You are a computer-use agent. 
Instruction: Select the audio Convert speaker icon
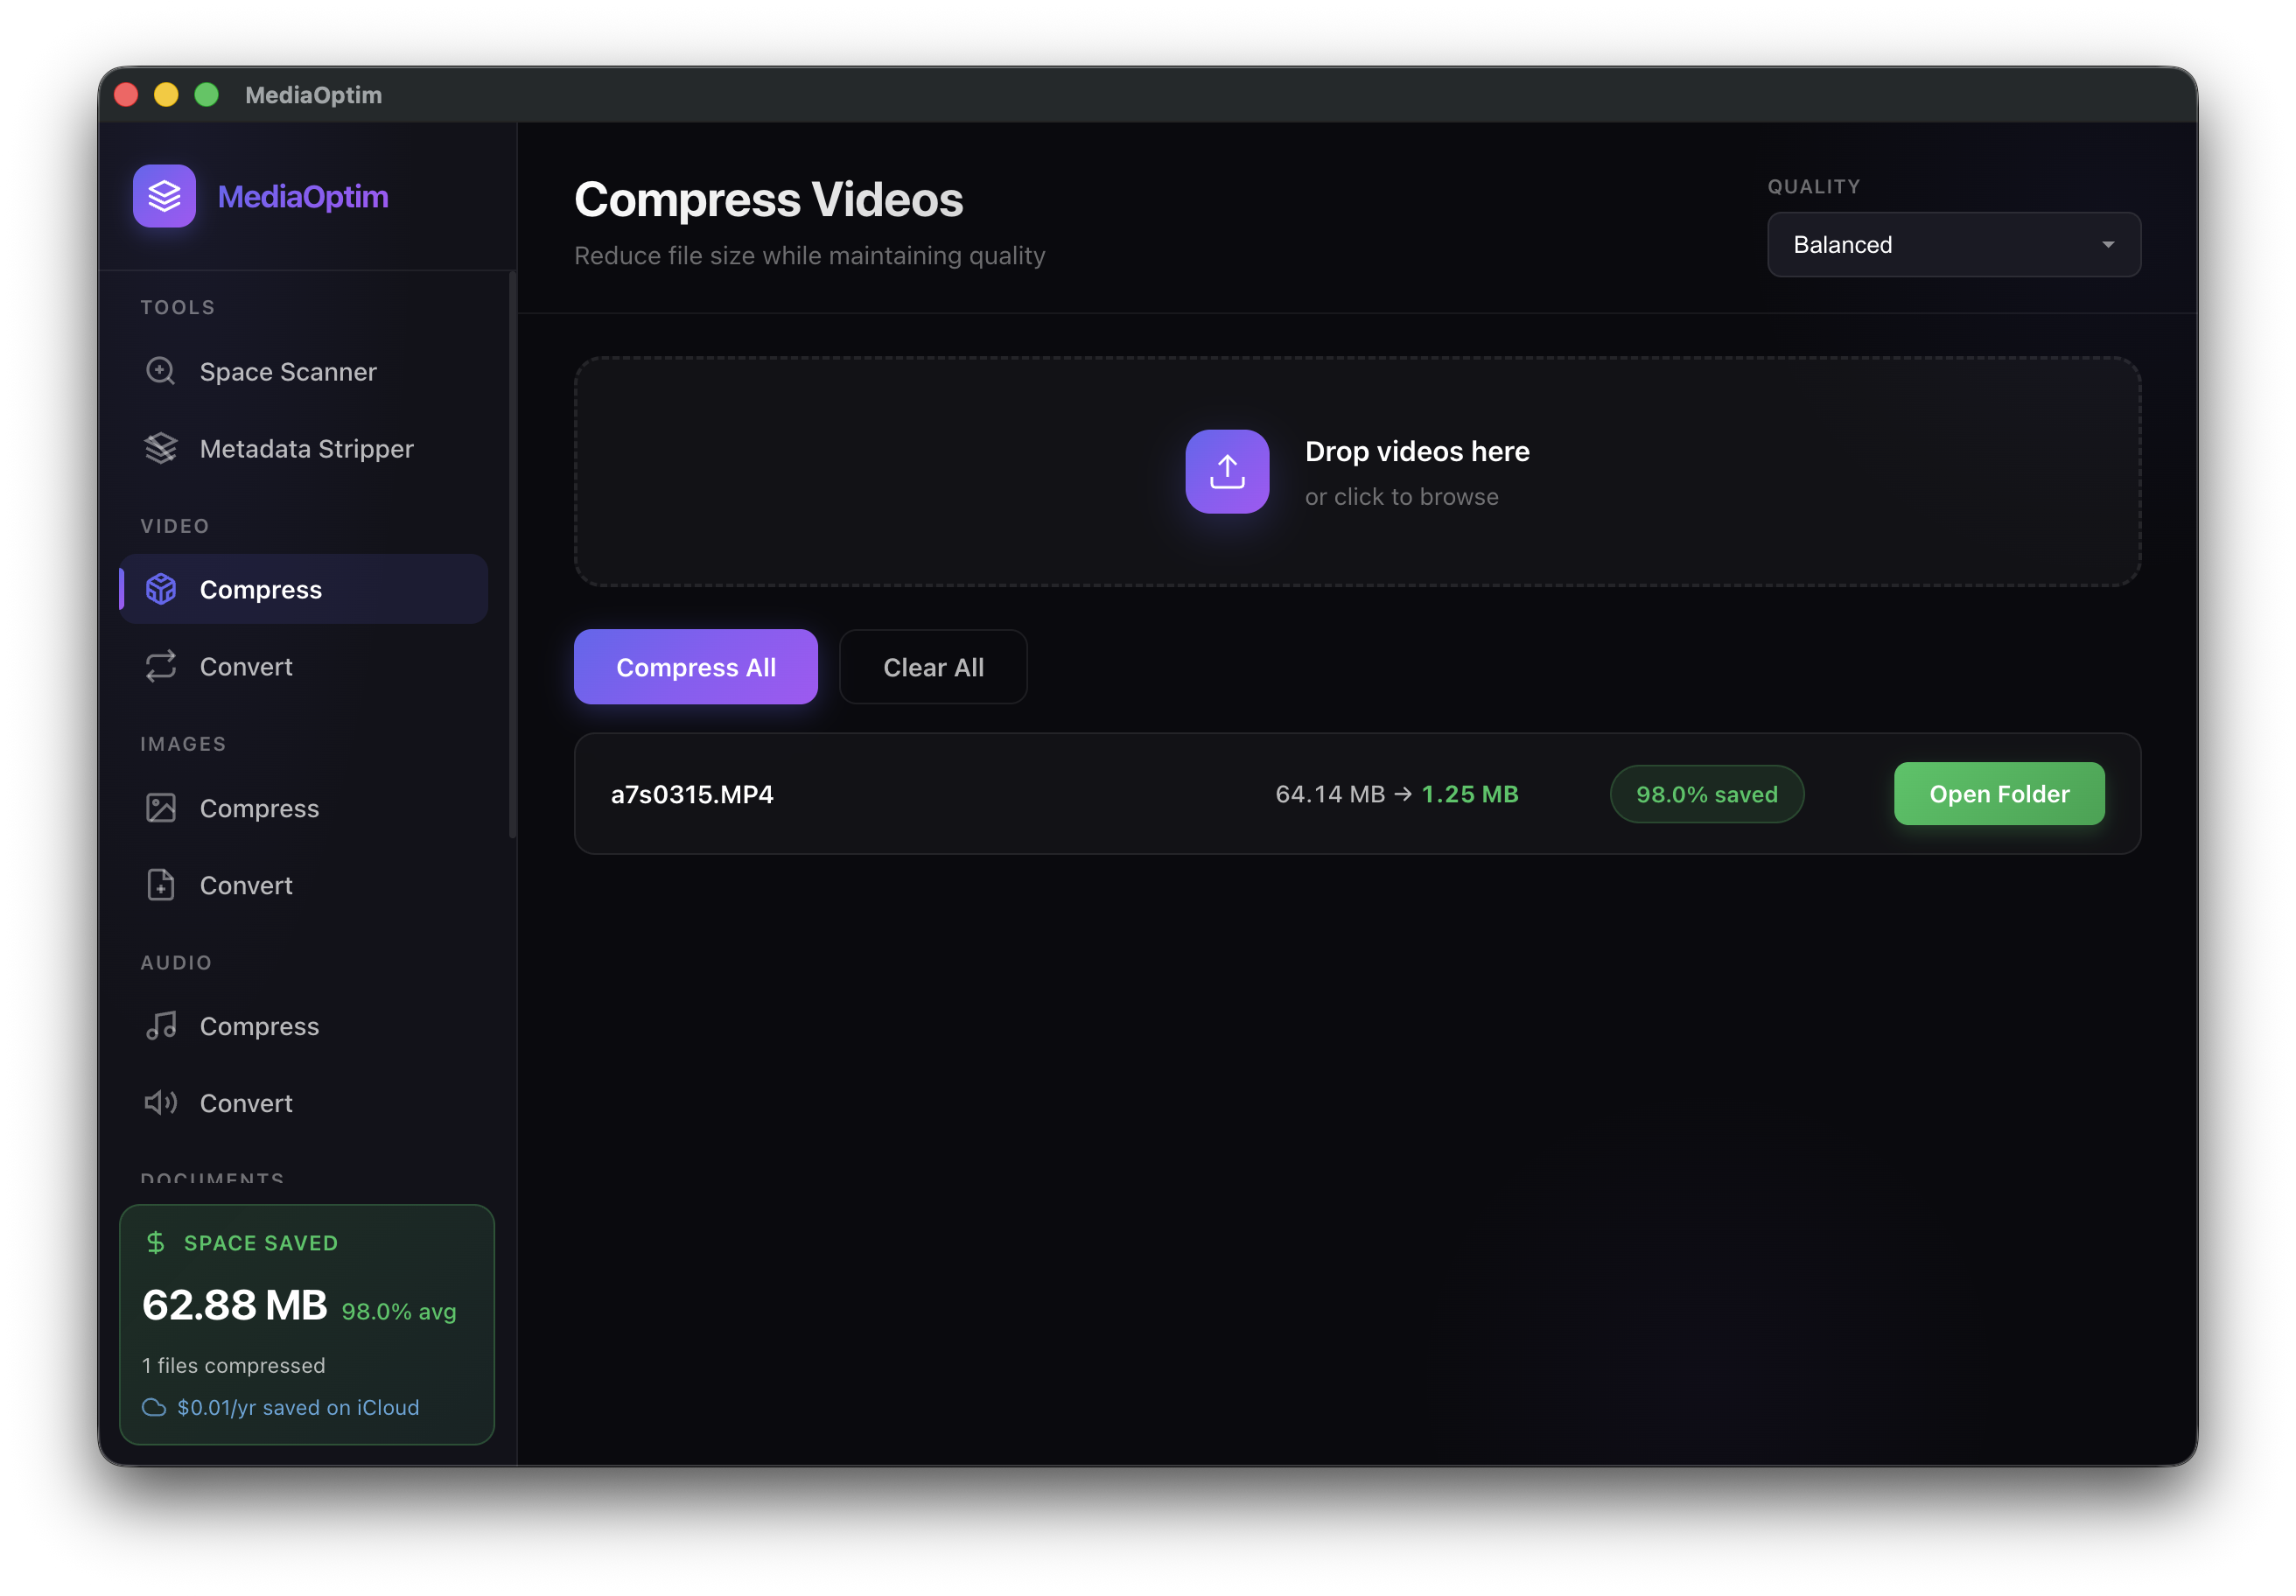(x=162, y=1103)
